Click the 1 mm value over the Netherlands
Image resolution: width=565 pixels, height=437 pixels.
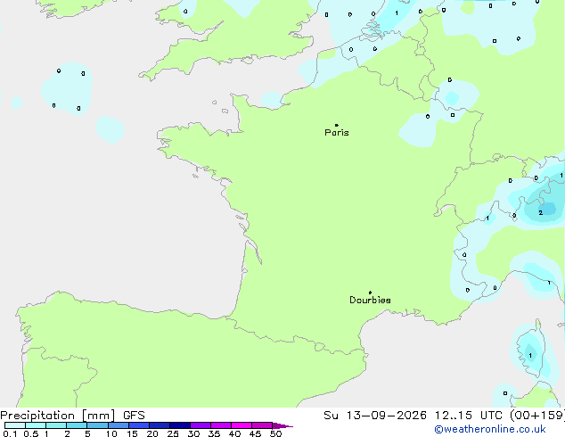point(397,13)
